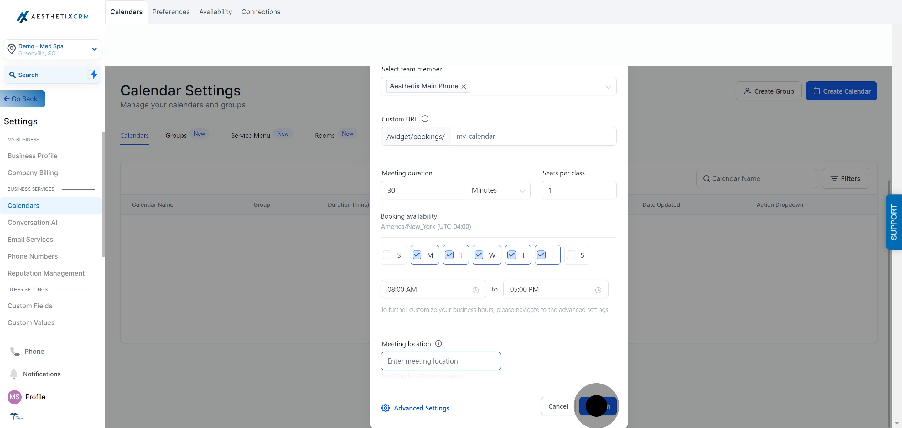Screen dimensions: 902x428
Task: Expand the Select team member dropdown
Action: tap(608, 87)
